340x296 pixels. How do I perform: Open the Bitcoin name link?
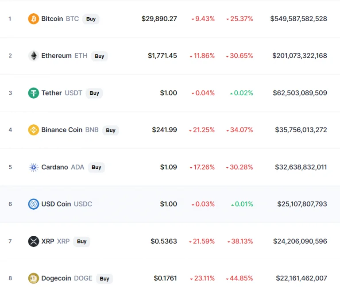point(52,19)
